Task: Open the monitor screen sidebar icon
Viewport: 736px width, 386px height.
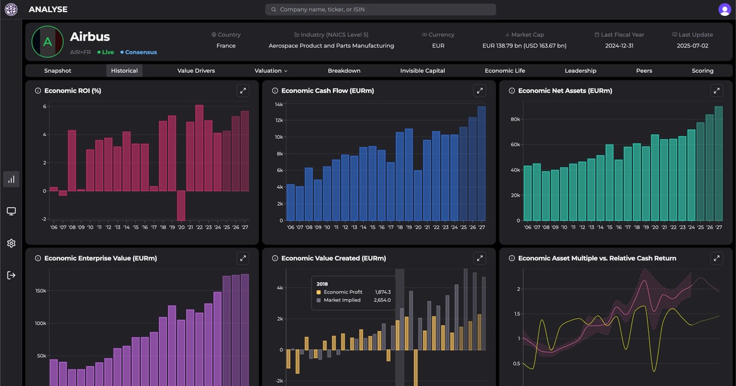Action: pos(11,211)
